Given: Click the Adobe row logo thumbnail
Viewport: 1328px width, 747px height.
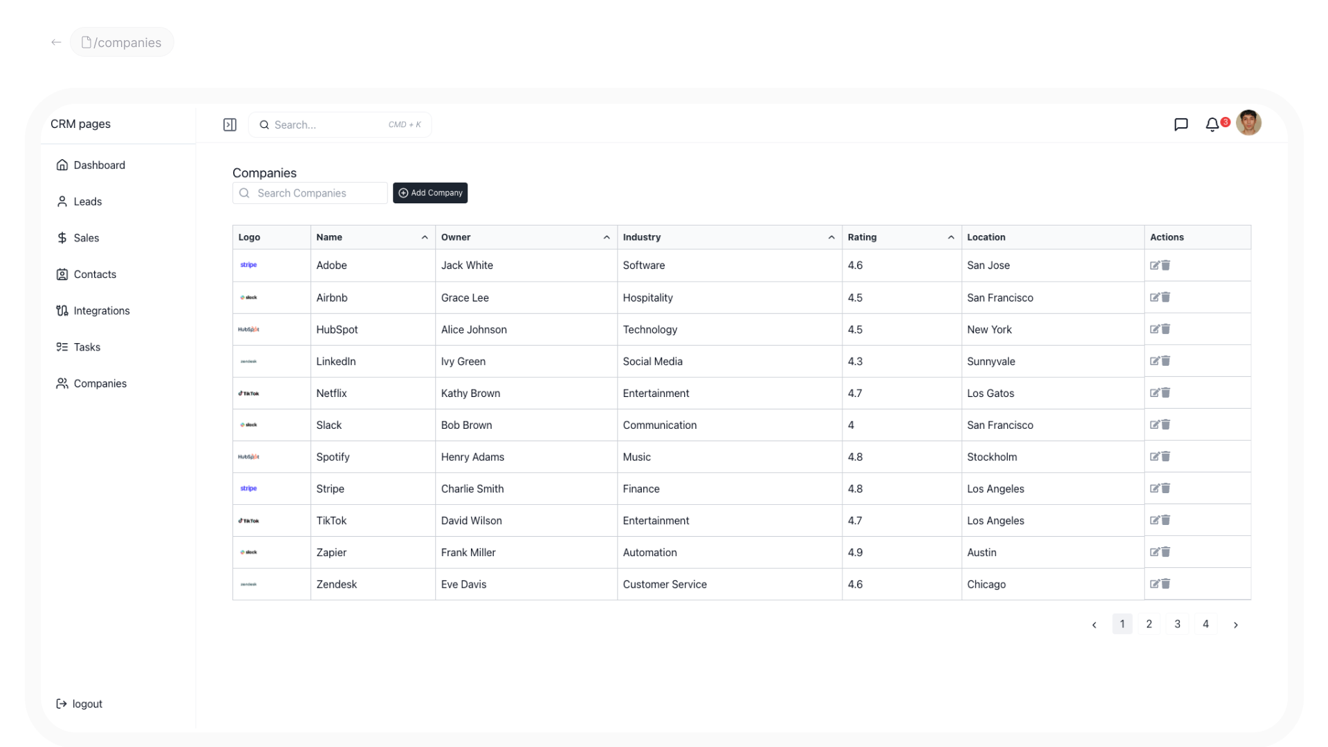Looking at the screenshot, I should pyautogui.click(x=248, y=265).
